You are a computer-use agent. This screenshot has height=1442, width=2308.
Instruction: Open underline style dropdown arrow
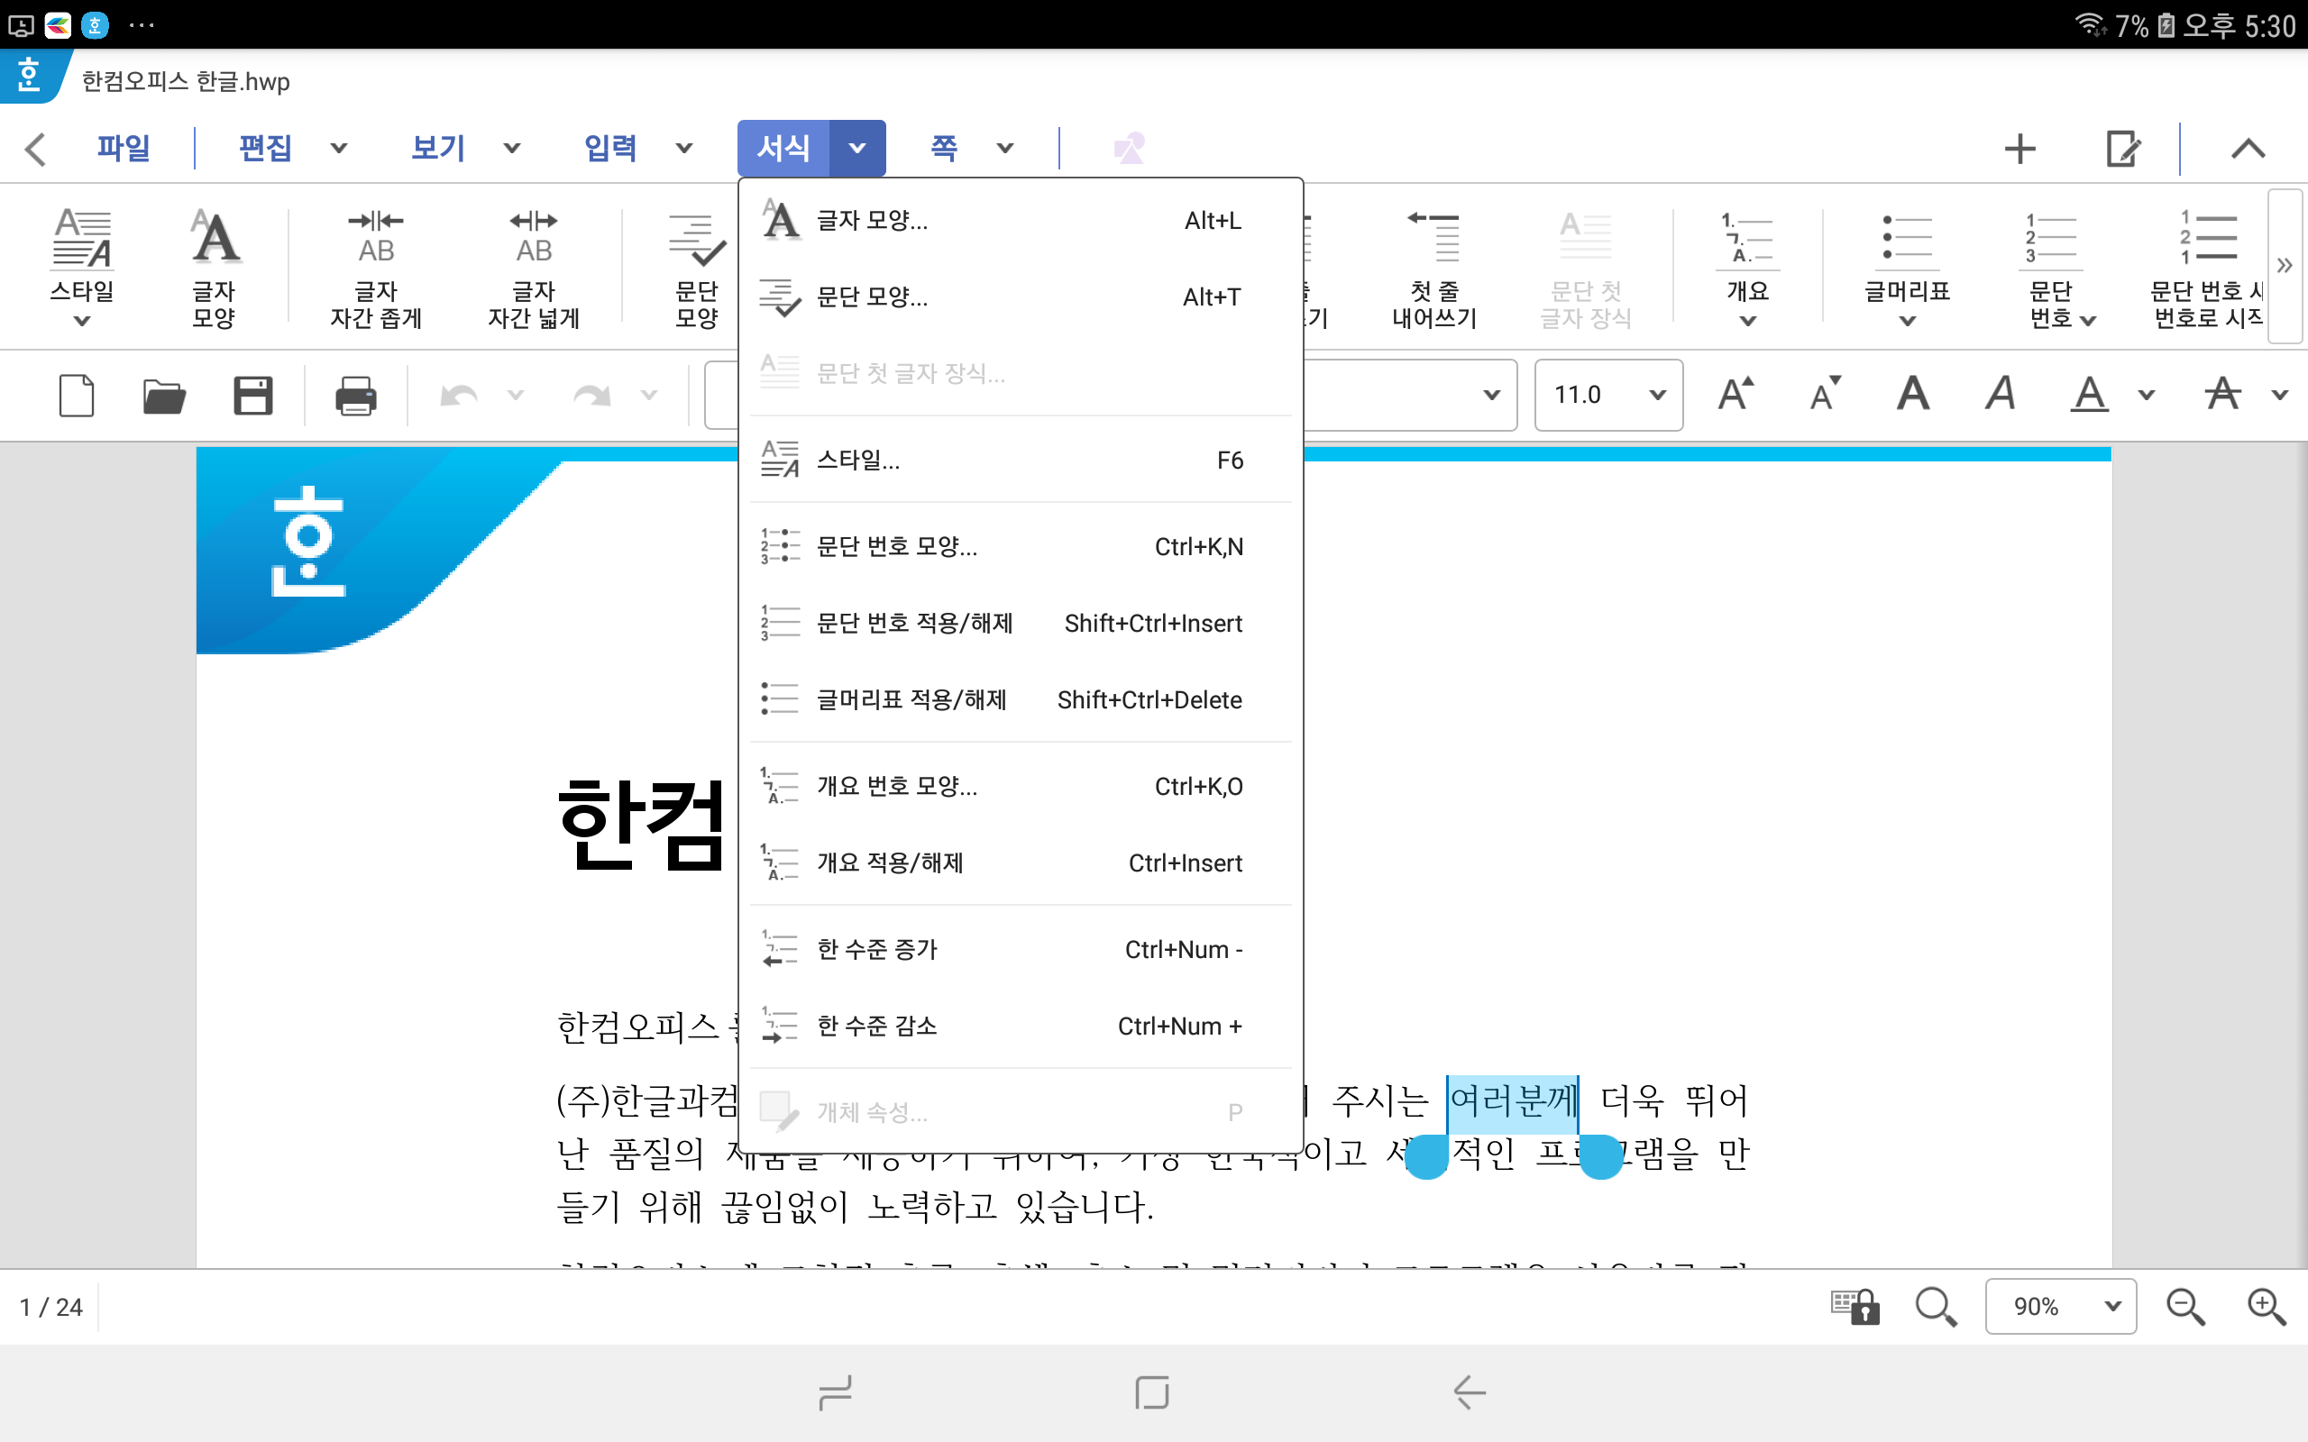pyautogui.click(x=2147, y=394)
